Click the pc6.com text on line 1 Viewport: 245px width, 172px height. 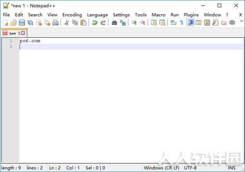[30, 41]
